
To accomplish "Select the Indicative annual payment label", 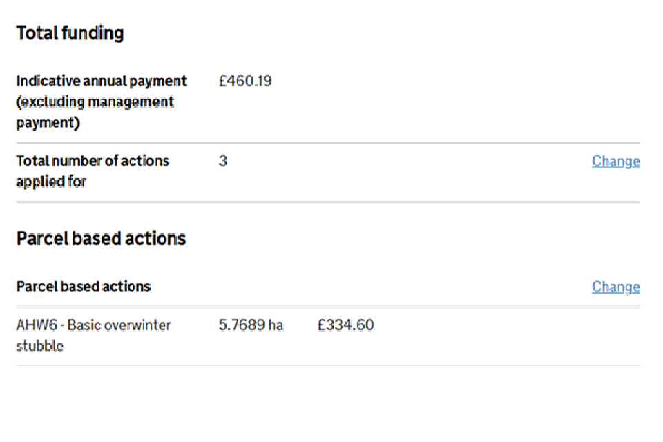I will (102, 81).
